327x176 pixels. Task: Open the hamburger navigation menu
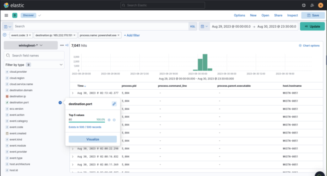[x=6, y=15]
